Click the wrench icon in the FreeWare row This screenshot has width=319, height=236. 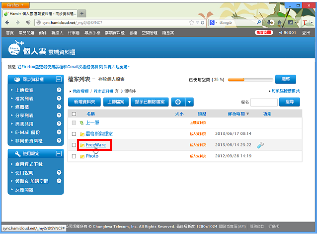[x=260, y=145]
